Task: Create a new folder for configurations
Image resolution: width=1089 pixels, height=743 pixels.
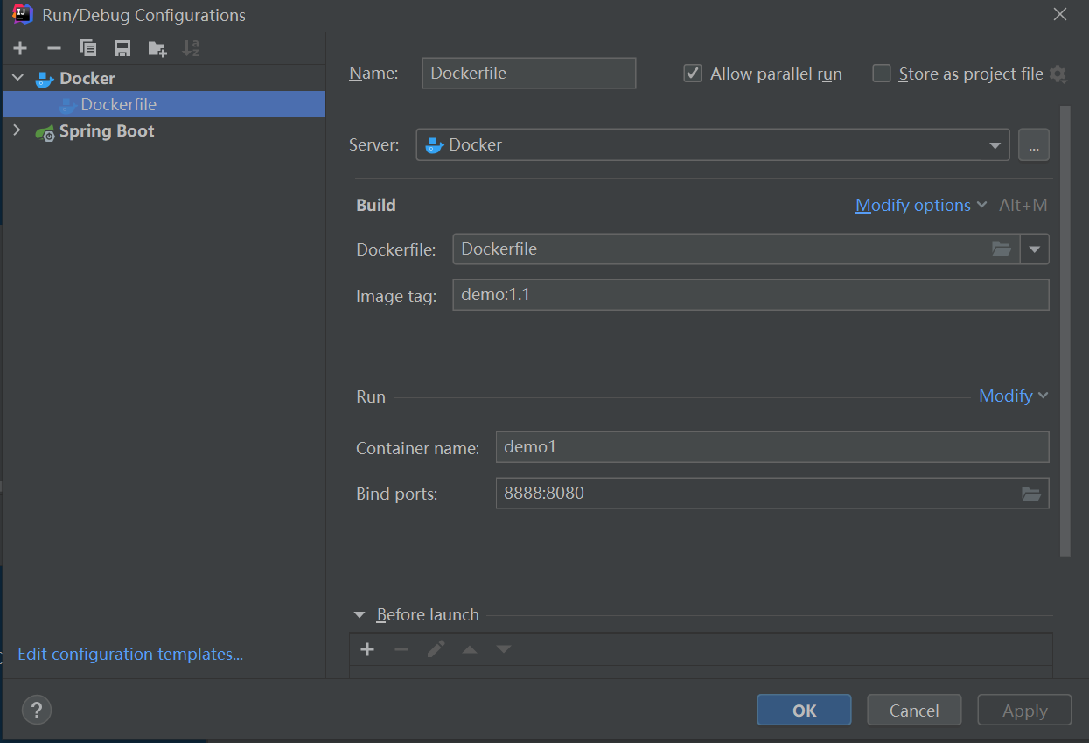Action: click(x=156, y=48)
